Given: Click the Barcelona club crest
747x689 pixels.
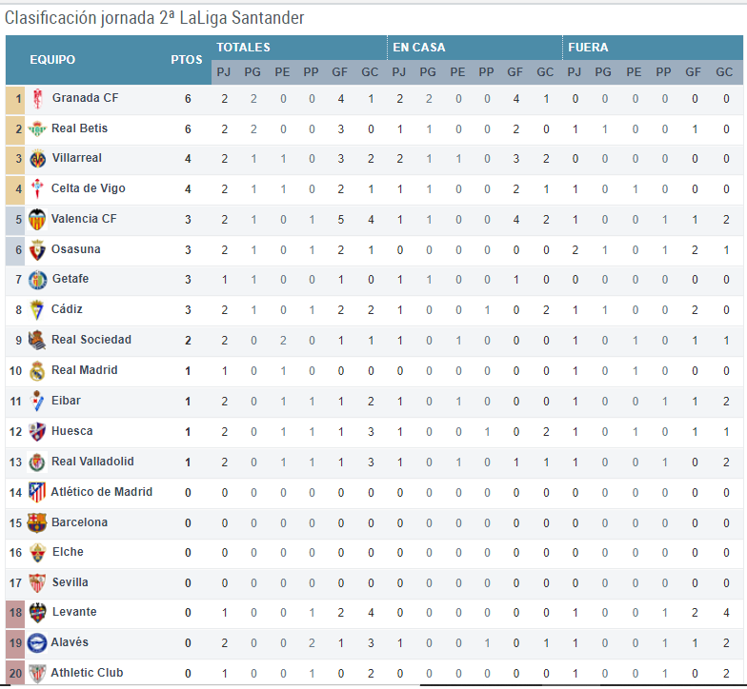Looking at the screenshot, I should click(x=38, y=523).
